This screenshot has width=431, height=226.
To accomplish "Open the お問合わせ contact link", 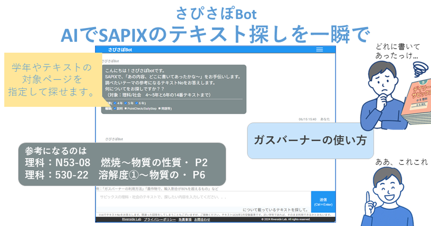I will coord(201,220).
